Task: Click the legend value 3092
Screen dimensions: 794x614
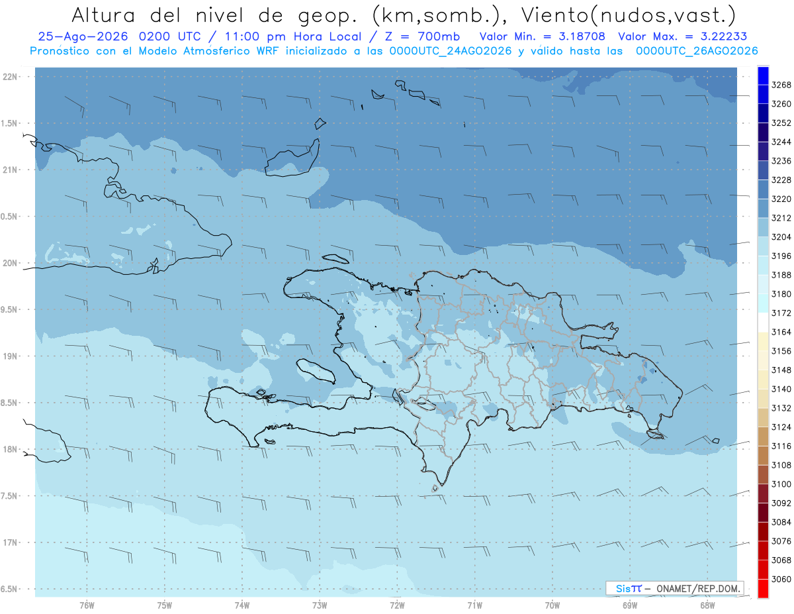Action: (x=781, y=503)
